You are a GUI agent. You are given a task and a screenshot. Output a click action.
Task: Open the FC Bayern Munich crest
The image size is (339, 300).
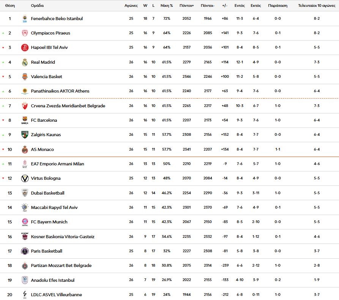coord(24,222)
